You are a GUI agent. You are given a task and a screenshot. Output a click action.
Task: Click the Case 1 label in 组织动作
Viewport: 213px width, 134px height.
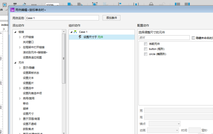pos(83,32)
